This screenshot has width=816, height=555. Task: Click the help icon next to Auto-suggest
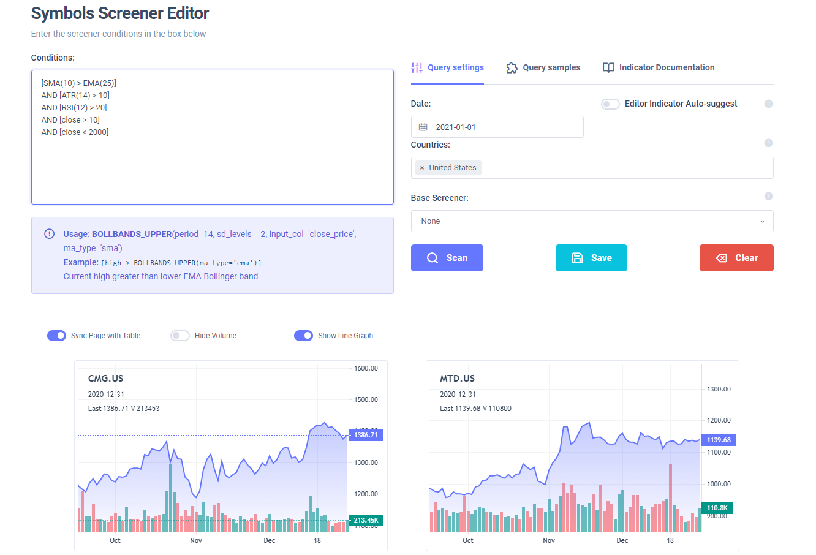[x=768, y=104]
